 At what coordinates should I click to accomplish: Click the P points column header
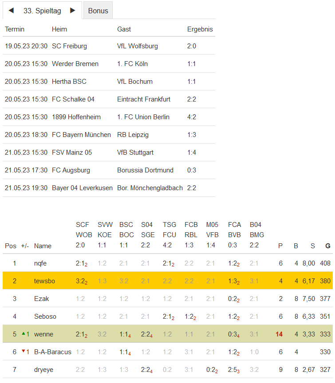click(x=280, y=246)
